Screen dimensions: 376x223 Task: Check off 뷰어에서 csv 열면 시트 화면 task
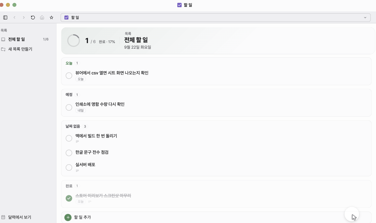(69, 76)
